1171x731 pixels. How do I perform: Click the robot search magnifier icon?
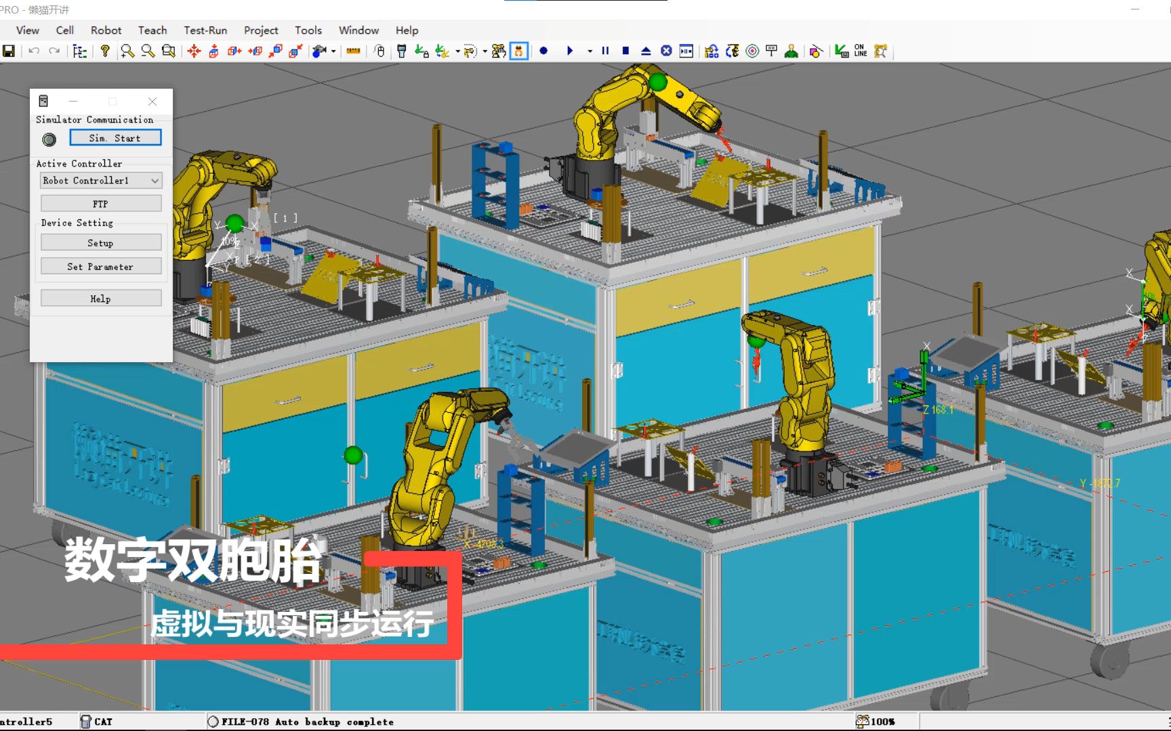click(880, 51)
